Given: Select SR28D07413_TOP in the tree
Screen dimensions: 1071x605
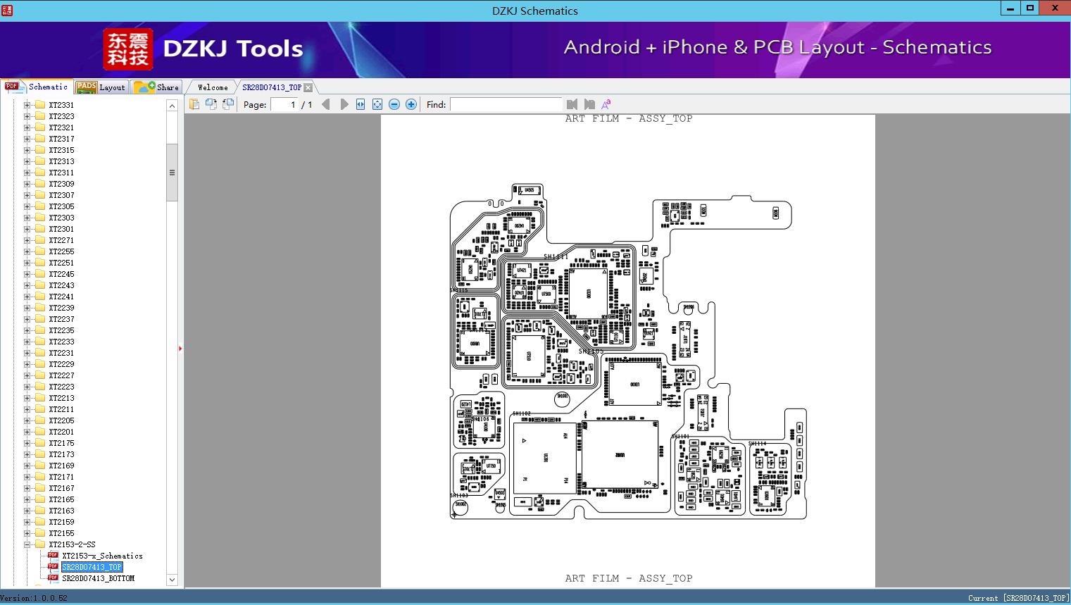Looking at the screenshot, I should click(92, 567).
